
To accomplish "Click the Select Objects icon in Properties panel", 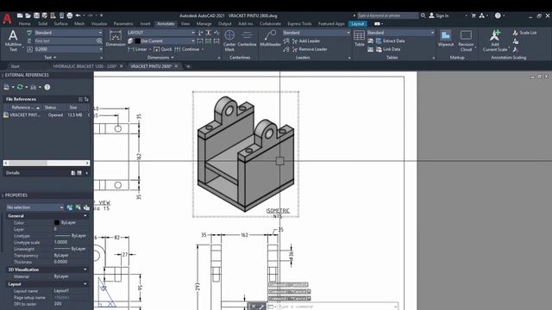I will [78, 208].
